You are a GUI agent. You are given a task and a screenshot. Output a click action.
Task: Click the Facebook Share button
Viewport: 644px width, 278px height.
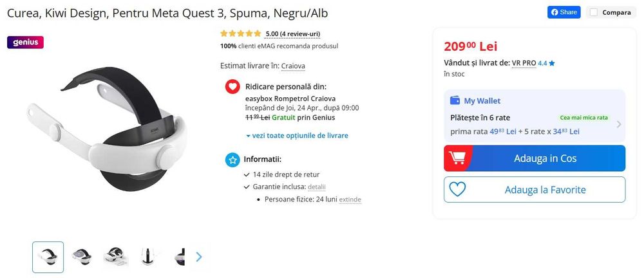point(563,12)
